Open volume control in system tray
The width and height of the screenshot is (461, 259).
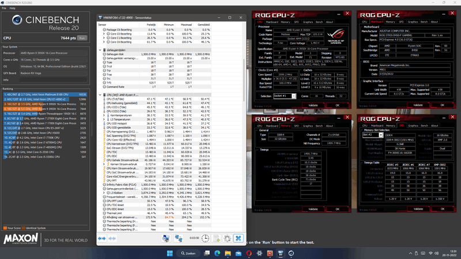pyautogui.click(x=437, y=253)
